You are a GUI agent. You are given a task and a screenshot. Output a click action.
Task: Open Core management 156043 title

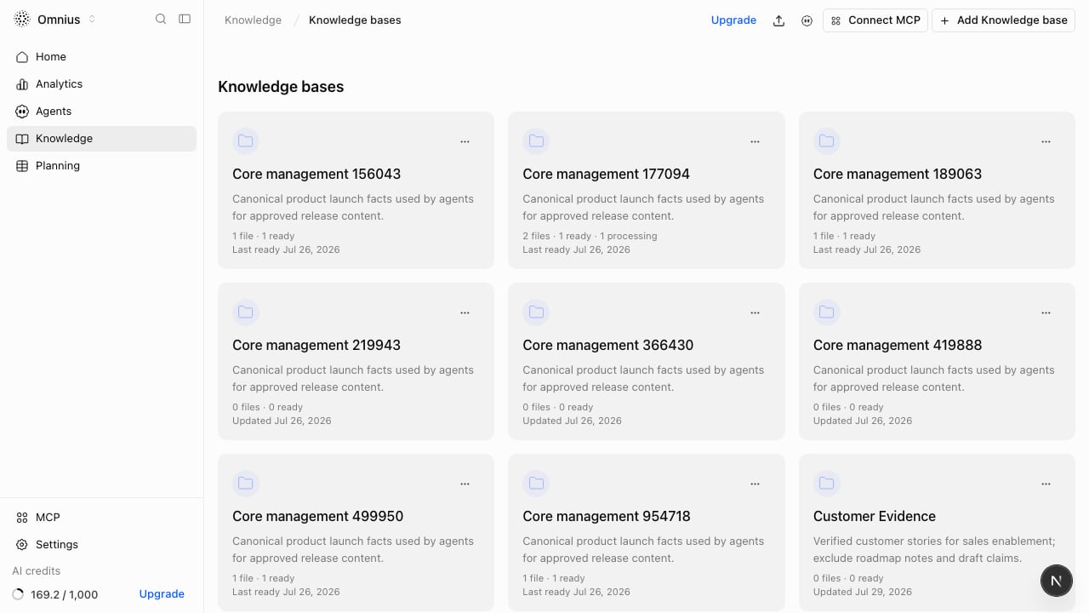coord(316,174)
